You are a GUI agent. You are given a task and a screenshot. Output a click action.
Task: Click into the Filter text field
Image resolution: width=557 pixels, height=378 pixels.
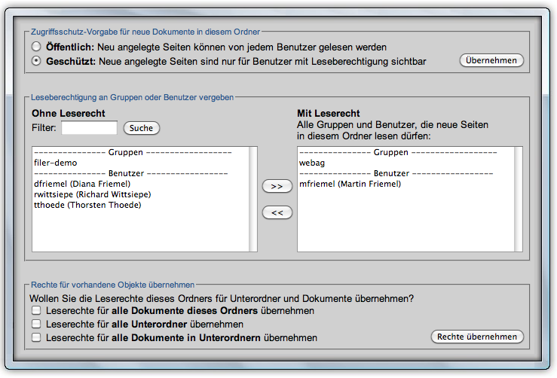[x=89, y=128]
